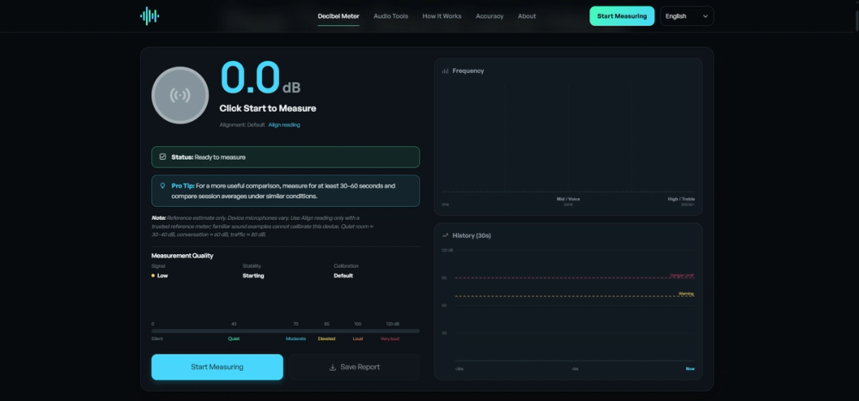Expand language list using chevron arrow
Screen dimensions: 859x401
tap(705, 16)
